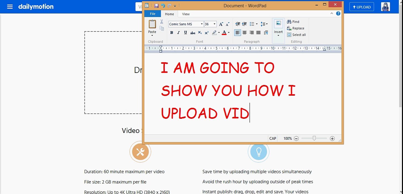
Task: Click Select all in Editing group
Action: point(296,34)
